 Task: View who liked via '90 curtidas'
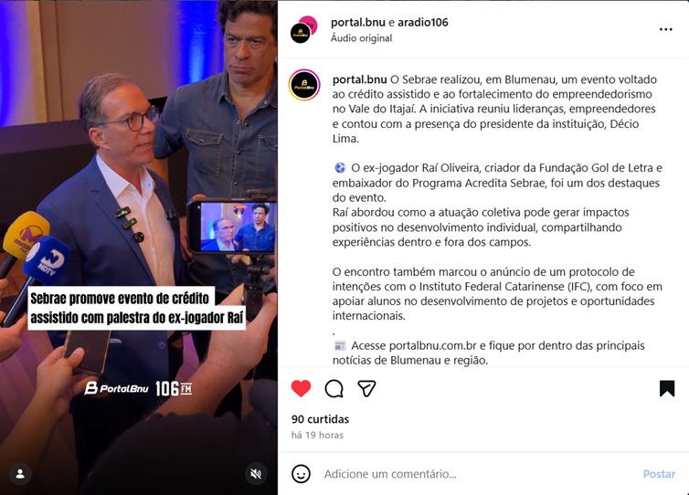[x=320, y=419]
